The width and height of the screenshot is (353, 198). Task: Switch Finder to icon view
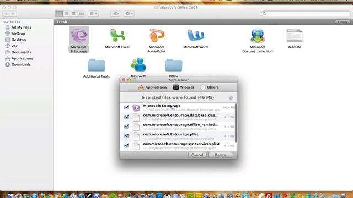tap(59, 14)
